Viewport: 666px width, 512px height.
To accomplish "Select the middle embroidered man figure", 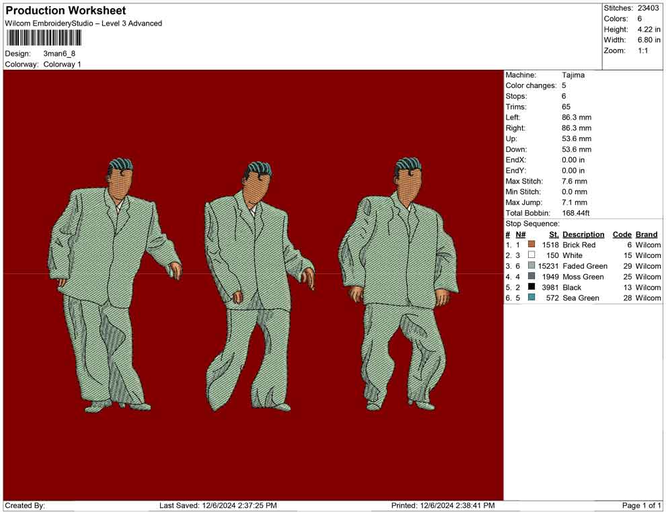I will point(257,287).
